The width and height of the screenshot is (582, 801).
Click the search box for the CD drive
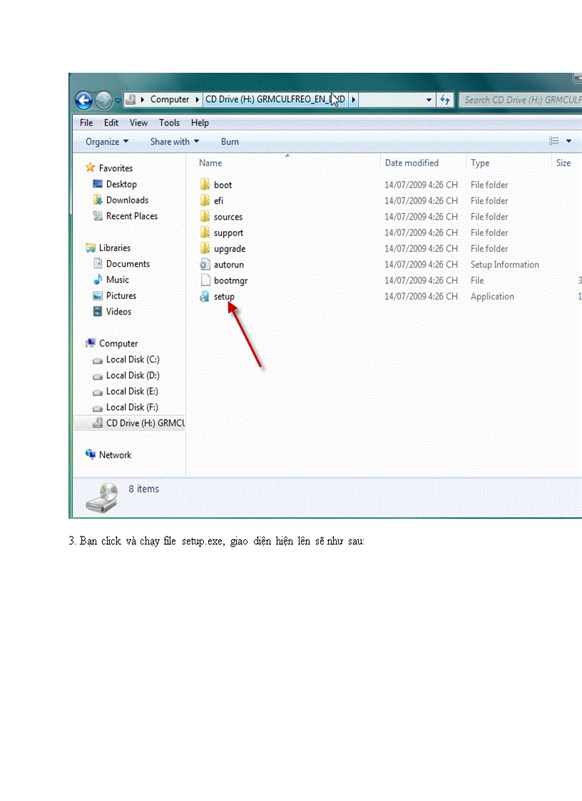(x=519, y=100)
